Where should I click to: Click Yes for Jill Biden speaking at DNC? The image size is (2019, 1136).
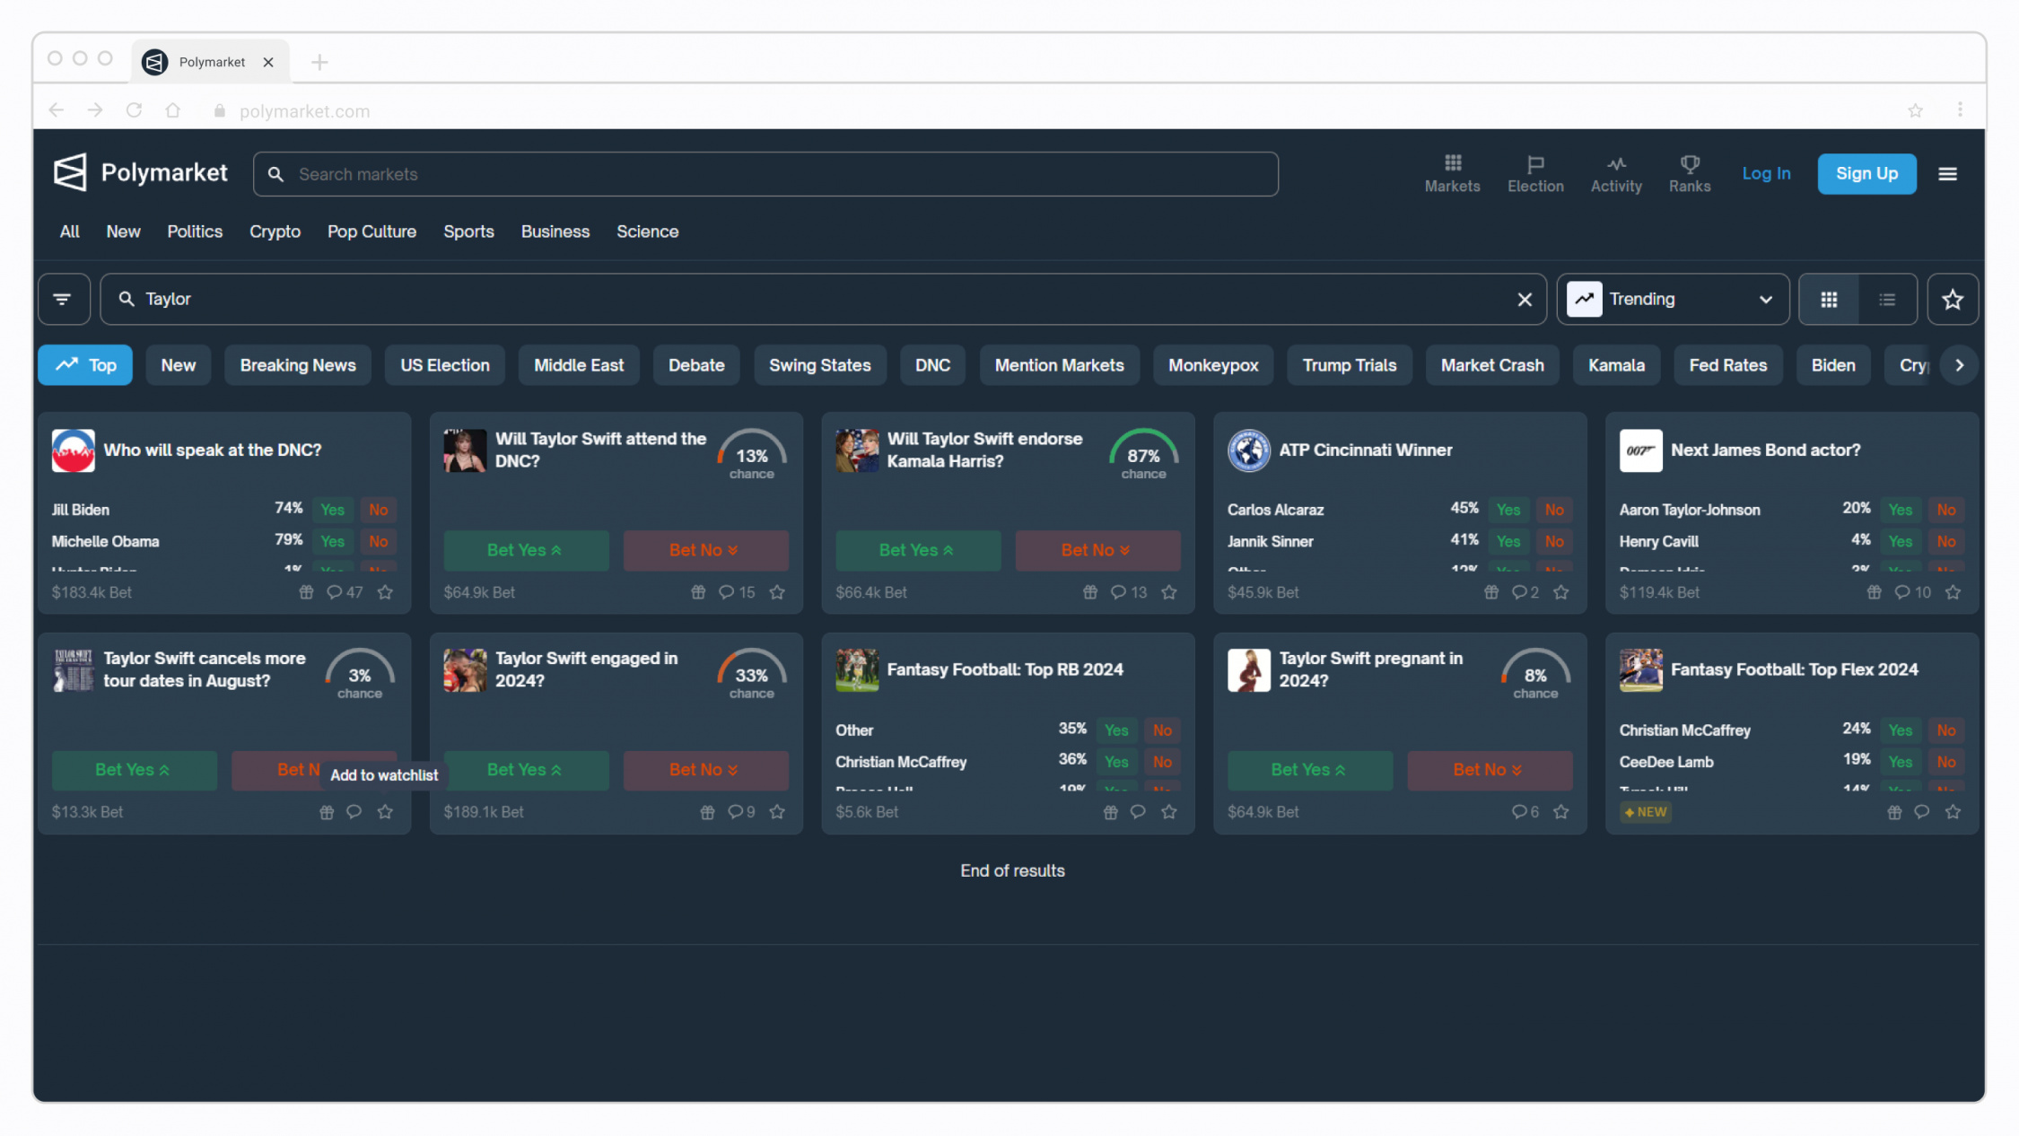(332, 510)
